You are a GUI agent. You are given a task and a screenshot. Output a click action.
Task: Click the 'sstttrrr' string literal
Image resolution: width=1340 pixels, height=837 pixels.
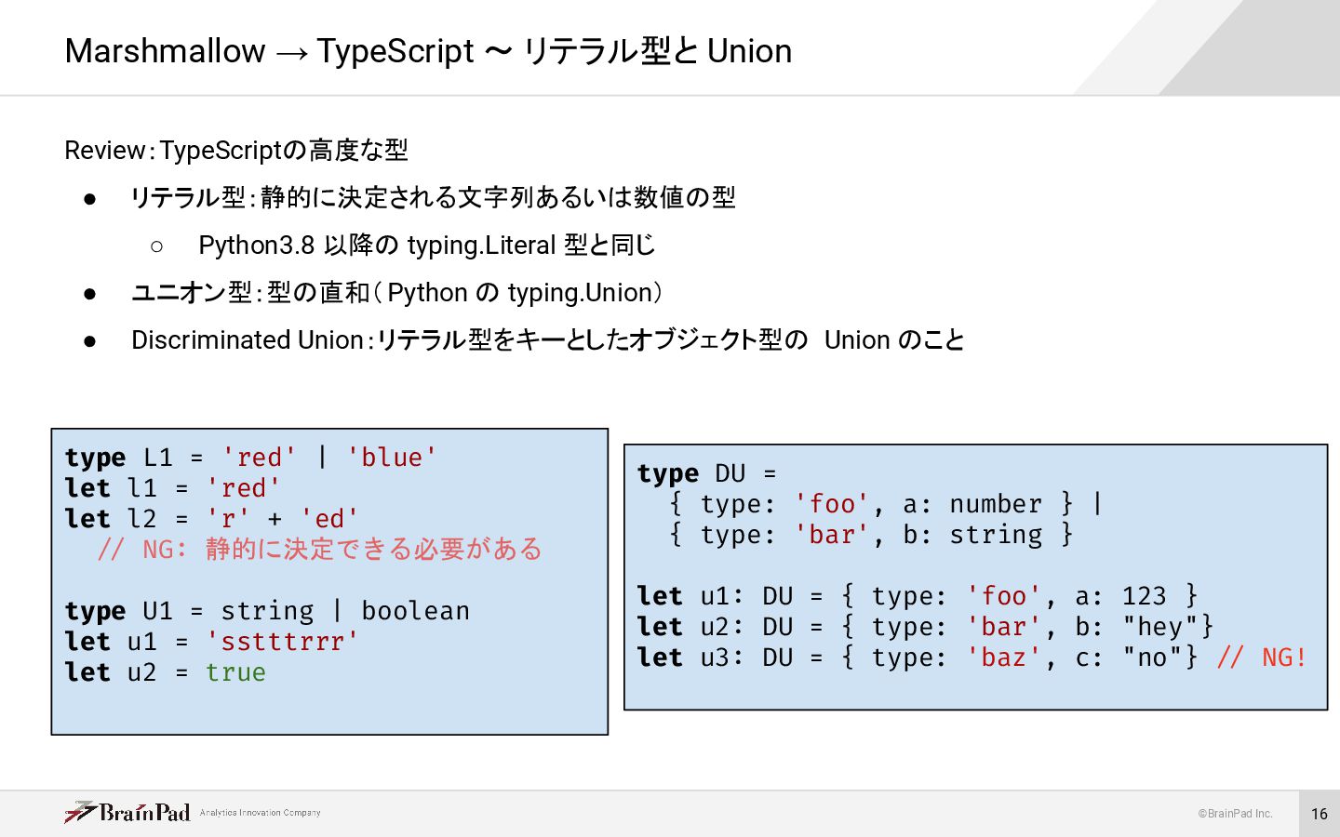point(282,642)
